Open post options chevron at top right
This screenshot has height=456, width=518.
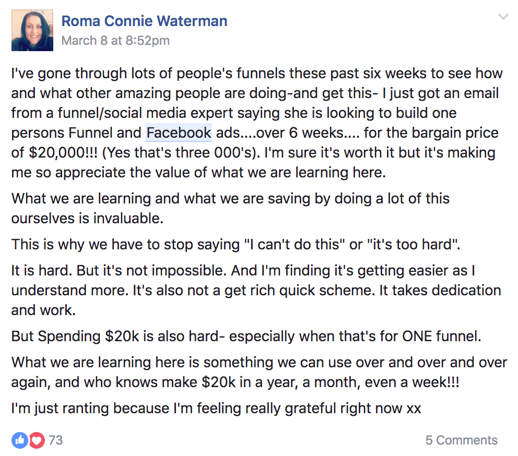(503, 17)
